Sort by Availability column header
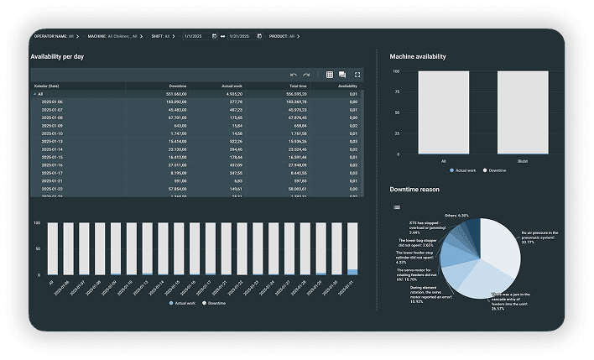 click(x=347, y=86)
